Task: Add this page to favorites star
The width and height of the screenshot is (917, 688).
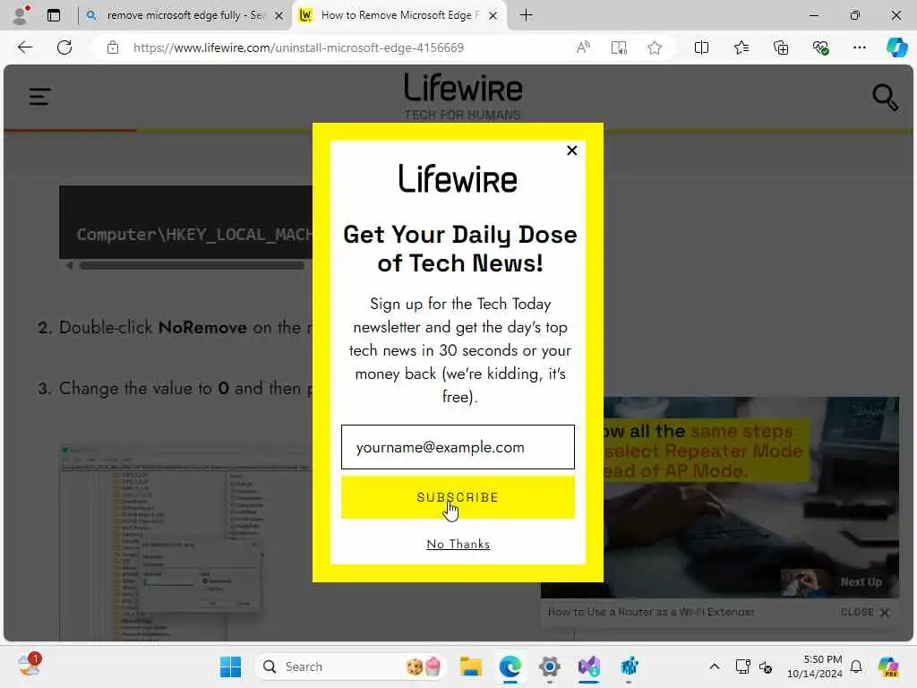Action: (x=655, y=47)
